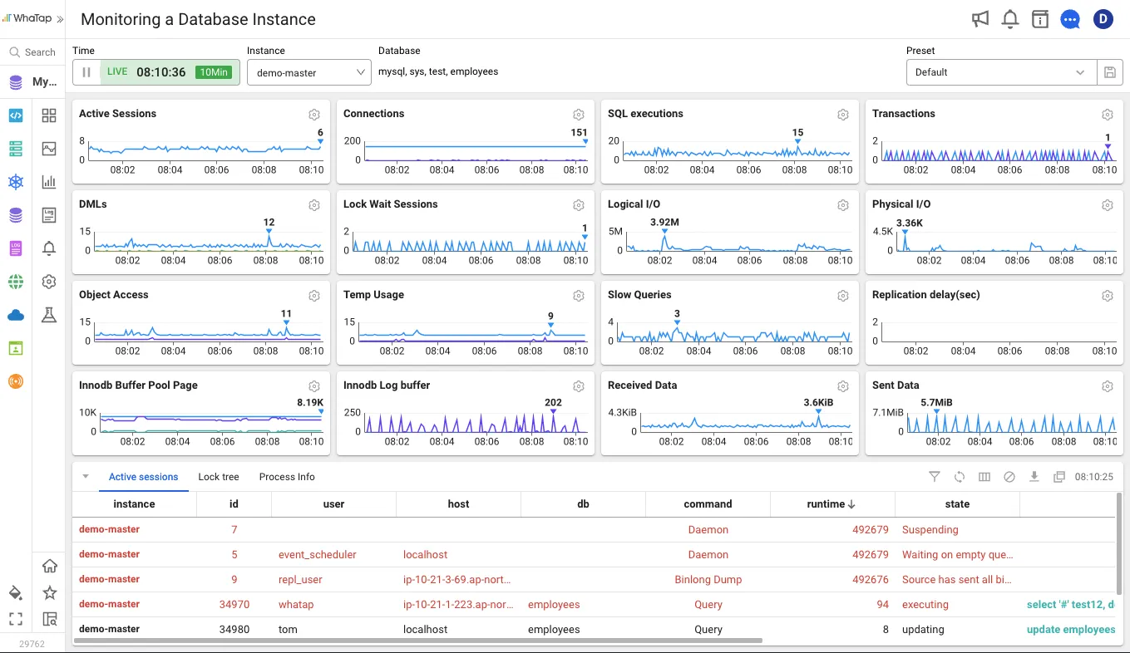1130x653 pixels.
Task: Expand the WhaTap sidebar with the double chevron
Action: coord(60,18)
